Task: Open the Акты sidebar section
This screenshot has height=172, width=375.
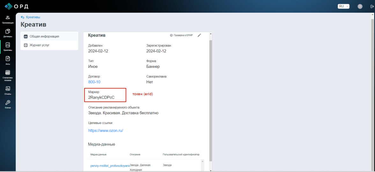Action: click(8, 60)
